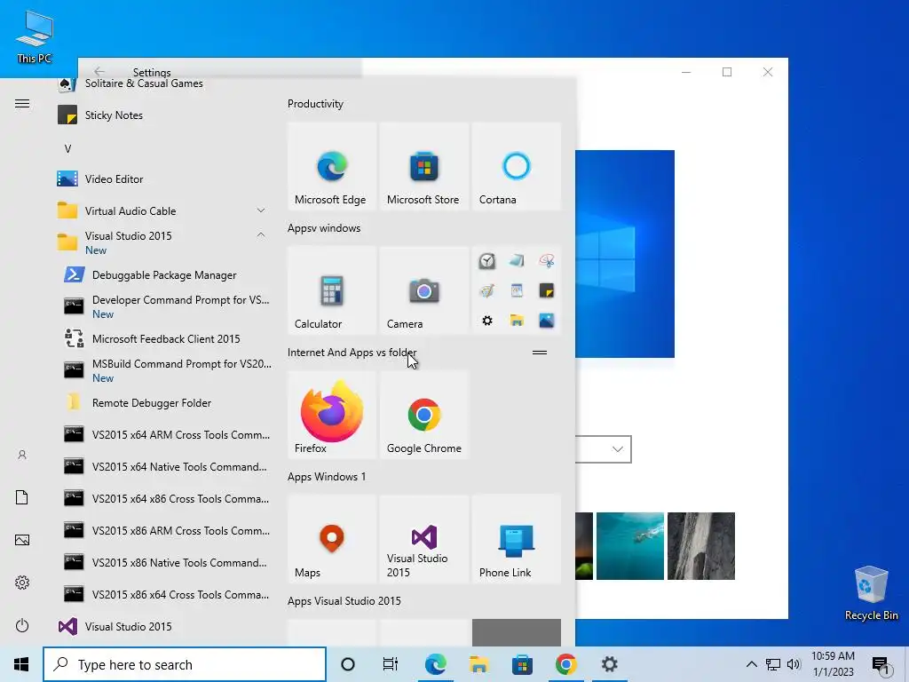Open the dropdown in the Settings window
This screenshot has height=682, width=909.
click(604, 448)
